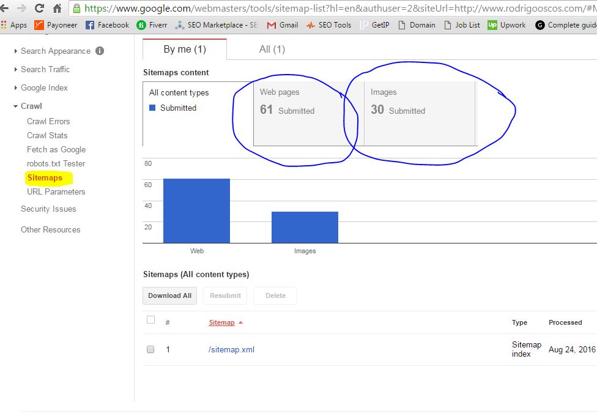Image resolution: width=597 pixels, height=416 pixels.
Task: Switch to the By me (1) tab
Action: pos(185,49)
